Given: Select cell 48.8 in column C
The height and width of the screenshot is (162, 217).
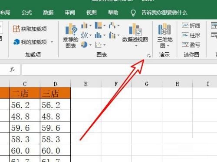Looking at the screenshot, I should click(25, 116).
